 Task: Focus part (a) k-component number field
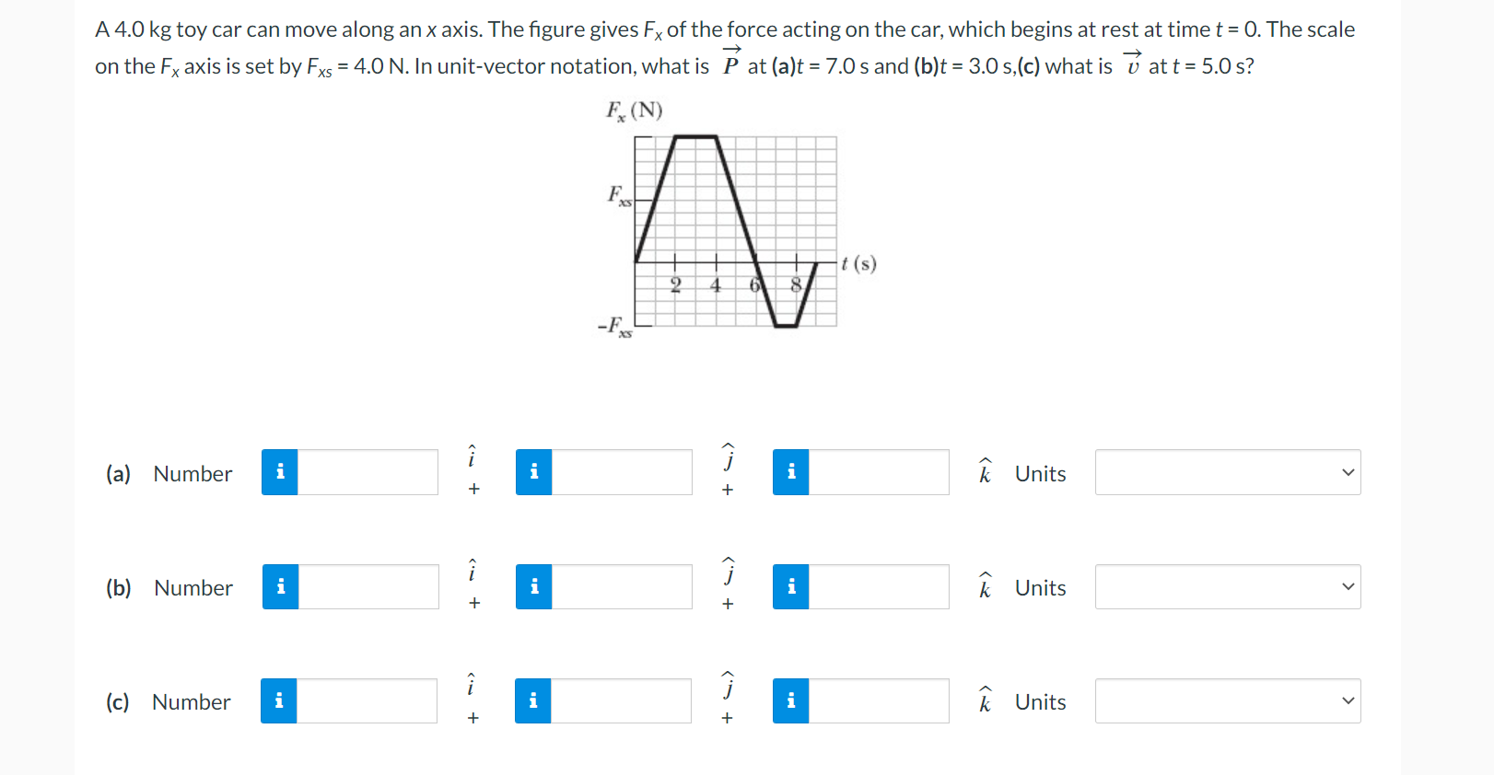pos(879,472)
